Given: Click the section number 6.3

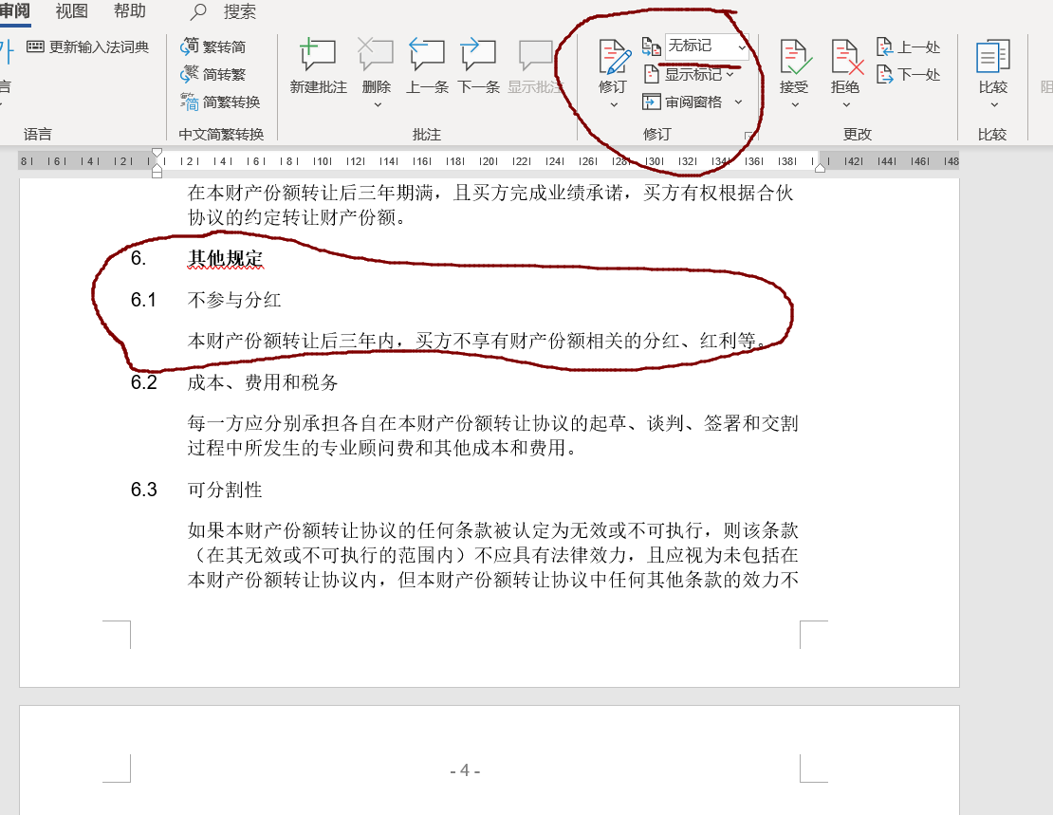Looking at the screenshot, I should 143,490.
